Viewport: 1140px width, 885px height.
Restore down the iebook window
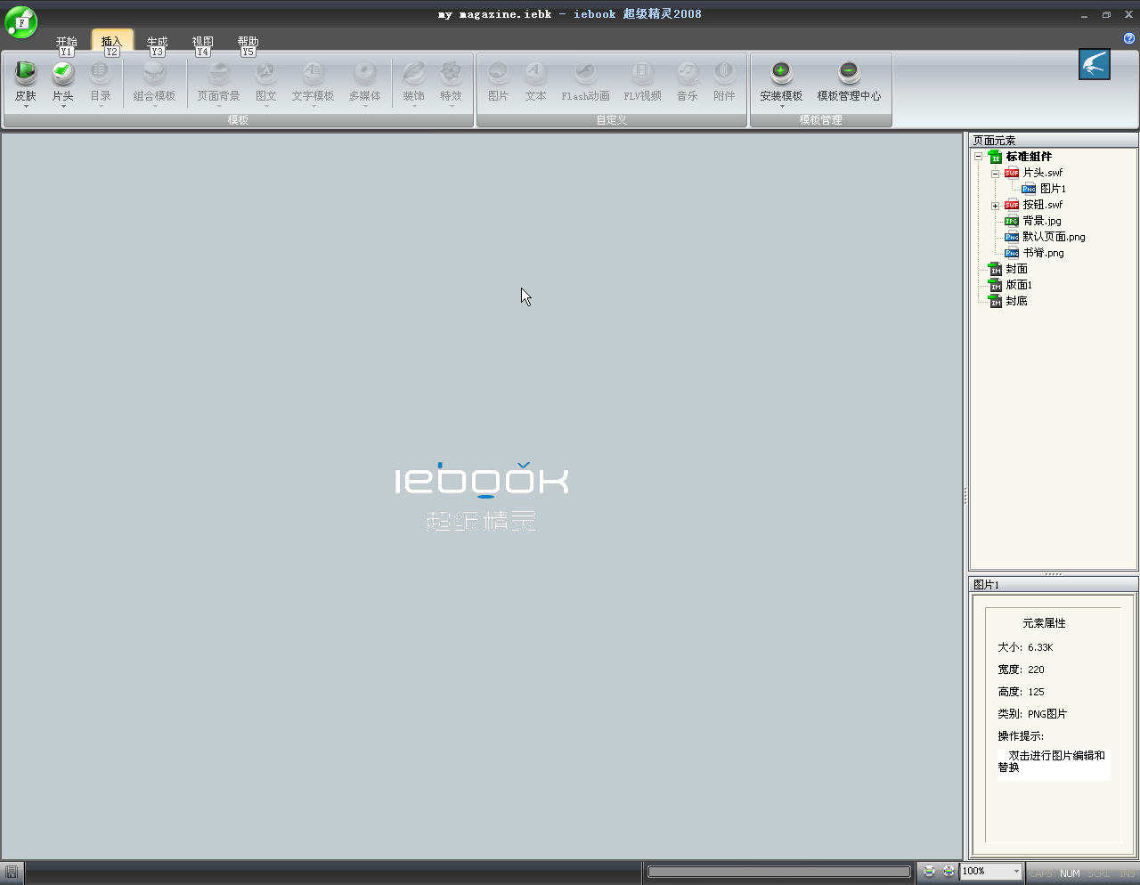[x=1106, y=15]
